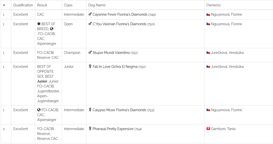The height and width of the screenshot is (144, 273).
Task: Open Calypso Muse Florina's Diamonds entry
Action: point(119,110)
